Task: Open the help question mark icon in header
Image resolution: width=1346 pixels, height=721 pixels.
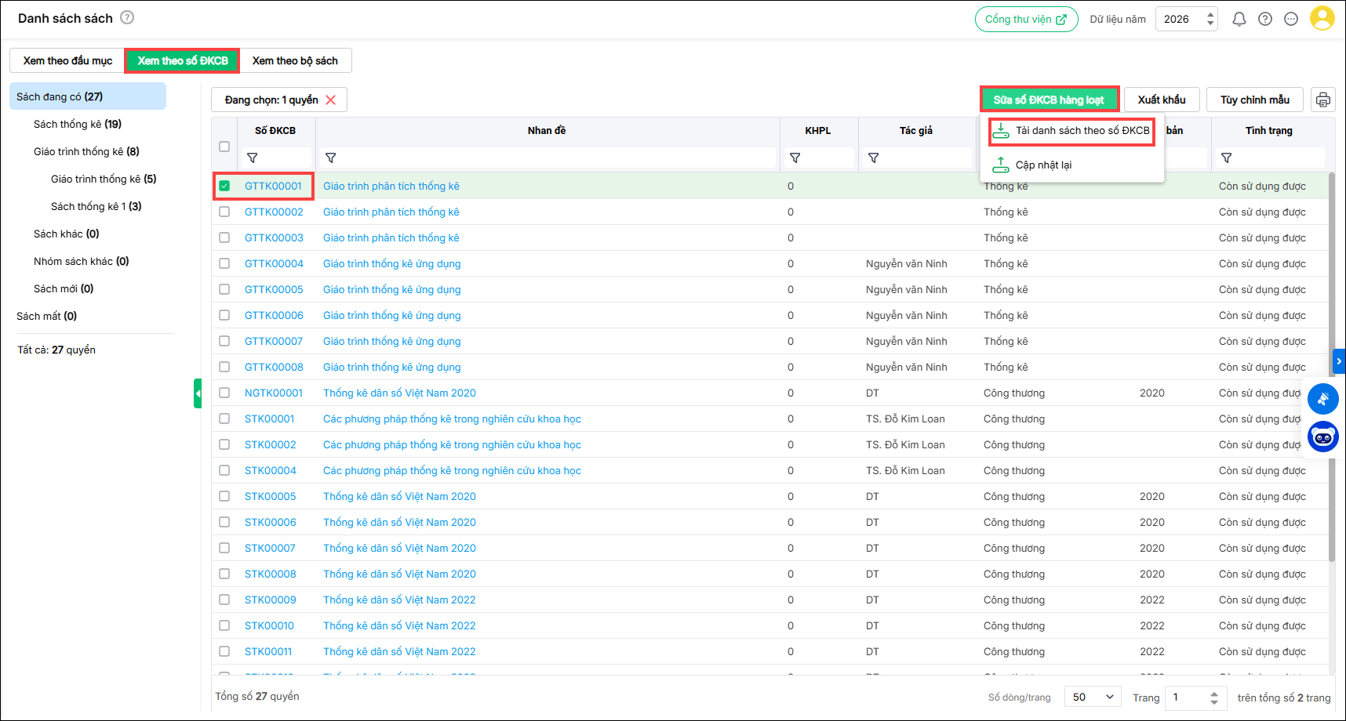Action: pyautogui.click(x=1265, y=20)
